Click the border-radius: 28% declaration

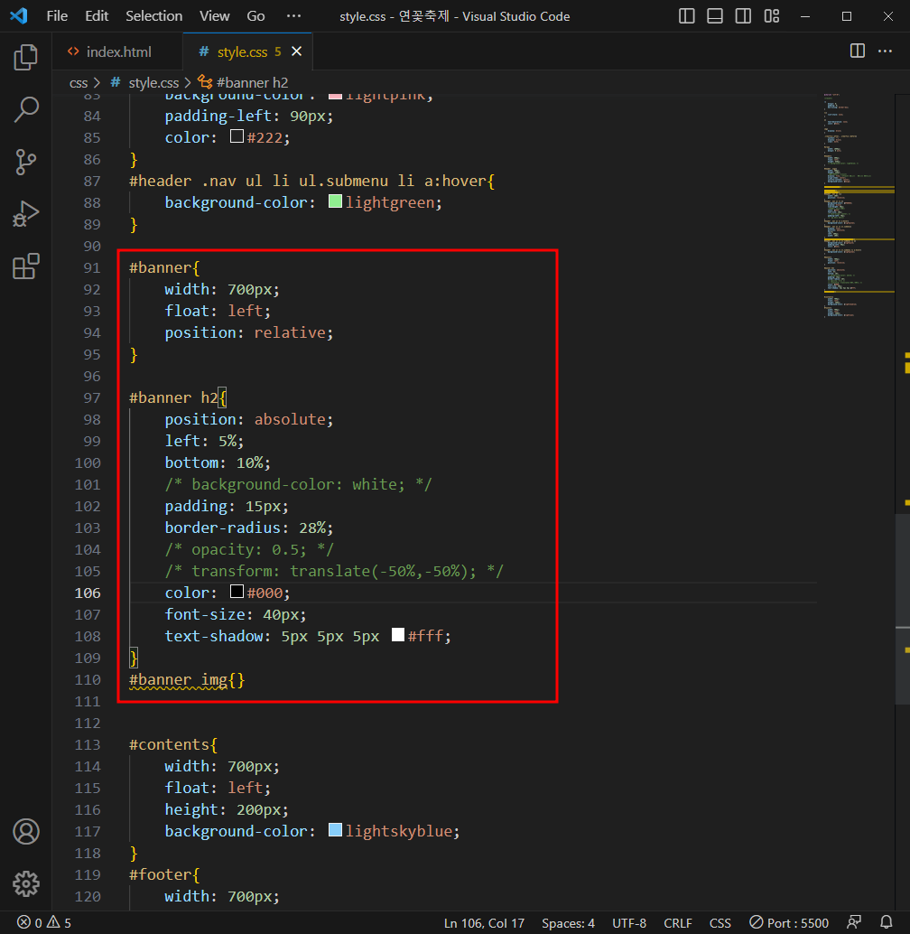tap(249, 528)
